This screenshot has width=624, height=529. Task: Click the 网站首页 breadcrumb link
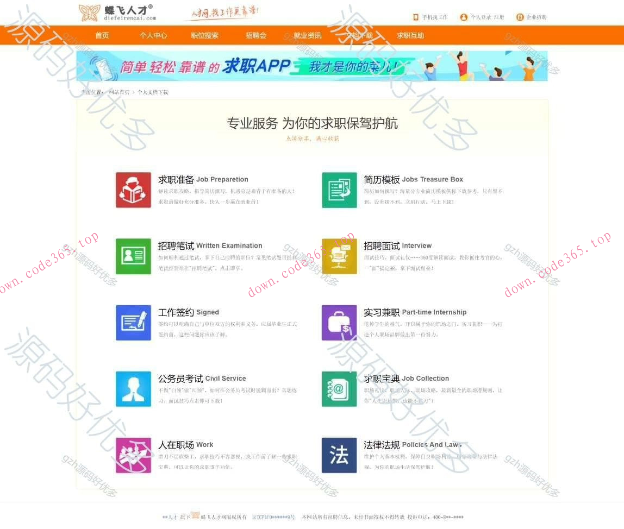(118, 92)
